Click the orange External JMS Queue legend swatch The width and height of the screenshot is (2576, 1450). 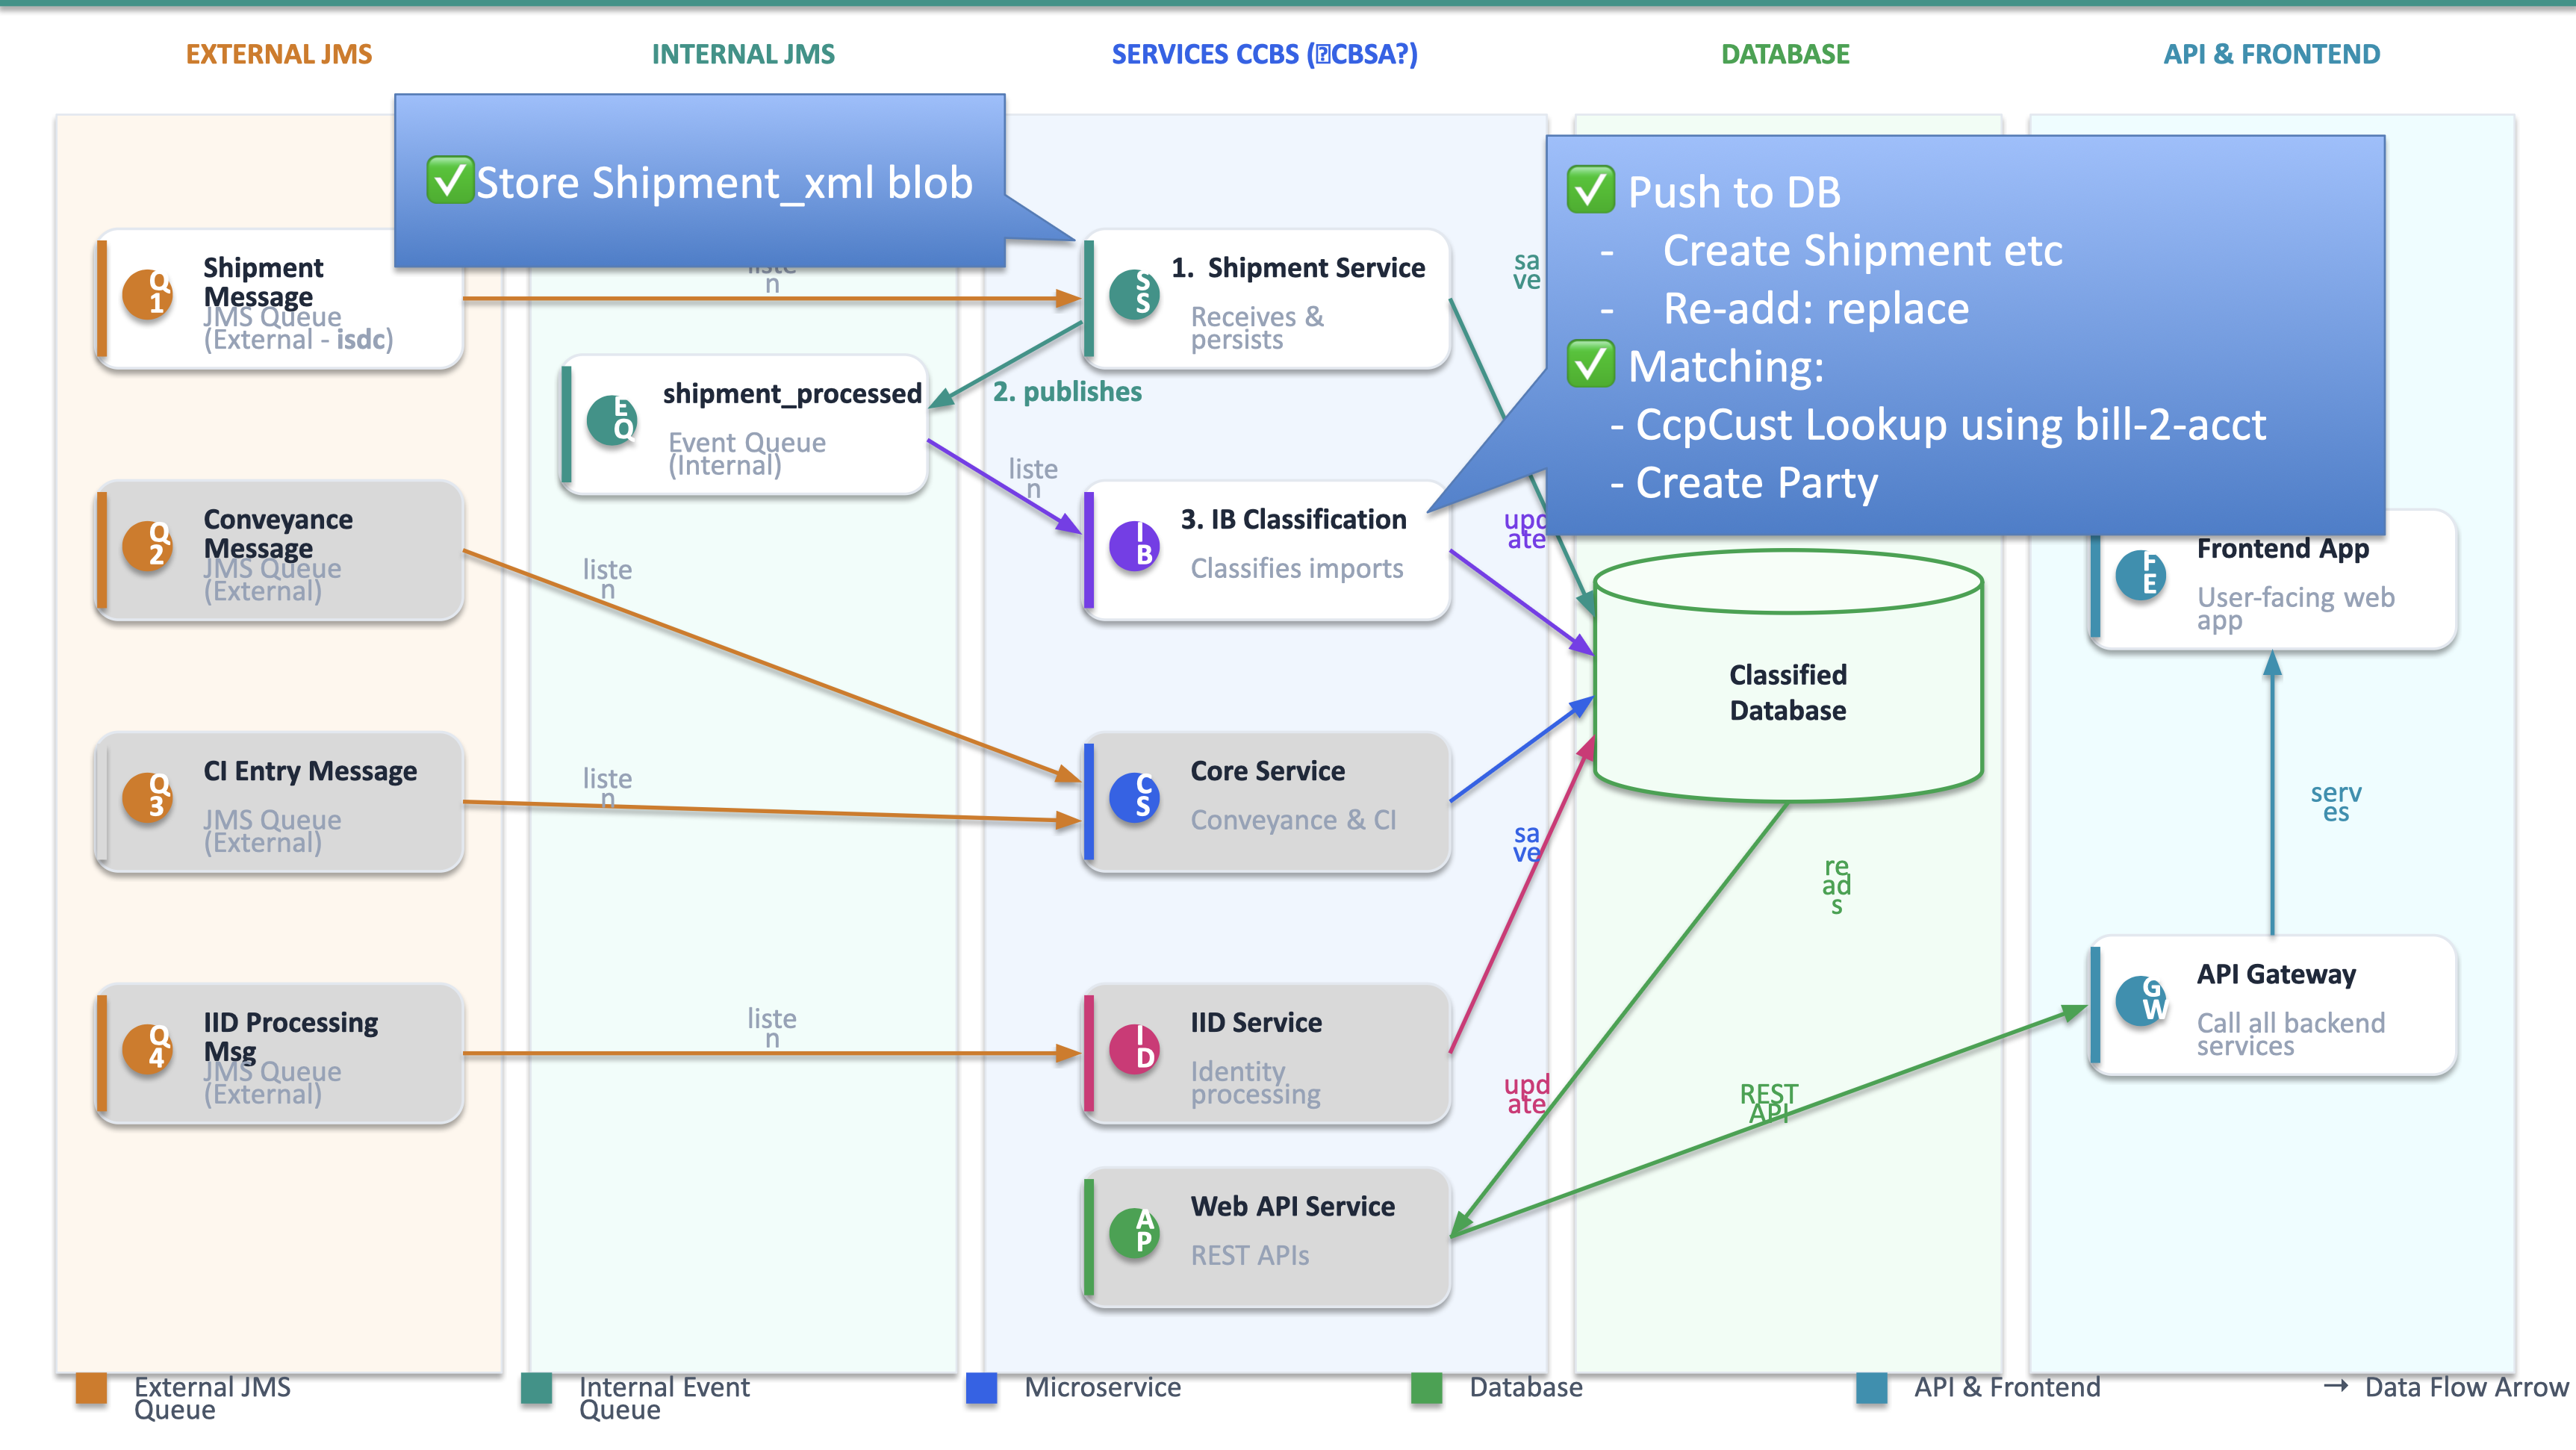pos(91,1388)
